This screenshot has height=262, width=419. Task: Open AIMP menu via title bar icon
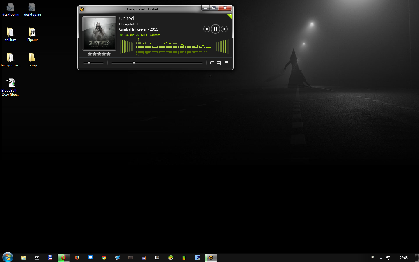[82, 9]
